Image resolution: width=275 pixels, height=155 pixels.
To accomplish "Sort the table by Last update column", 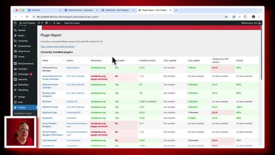I will [194, 61].
